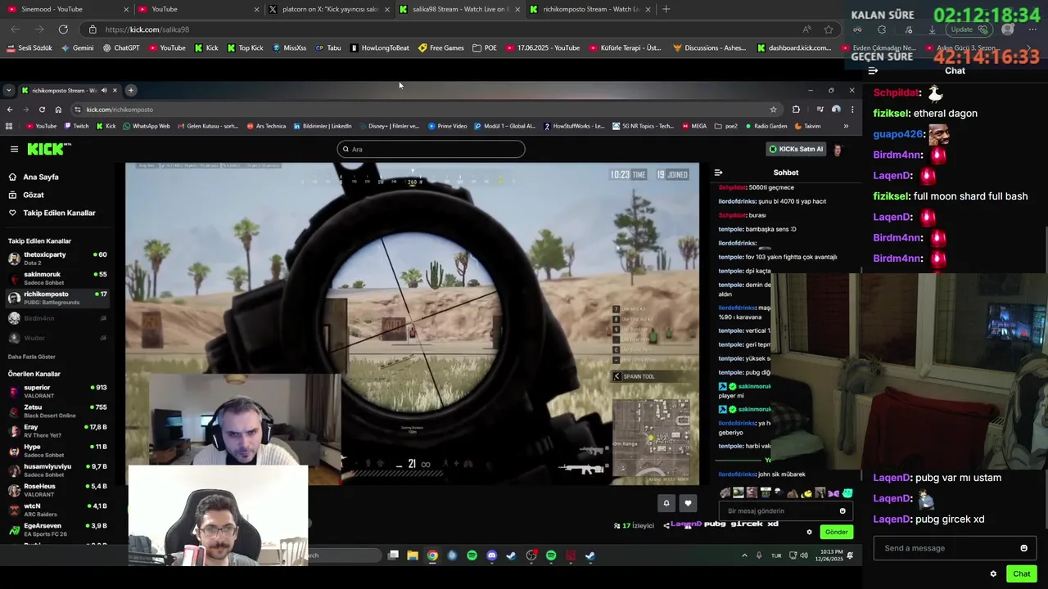Open a new tab in inner browser
This screenshot has height=589, width=1048.
tap(131, 90)
